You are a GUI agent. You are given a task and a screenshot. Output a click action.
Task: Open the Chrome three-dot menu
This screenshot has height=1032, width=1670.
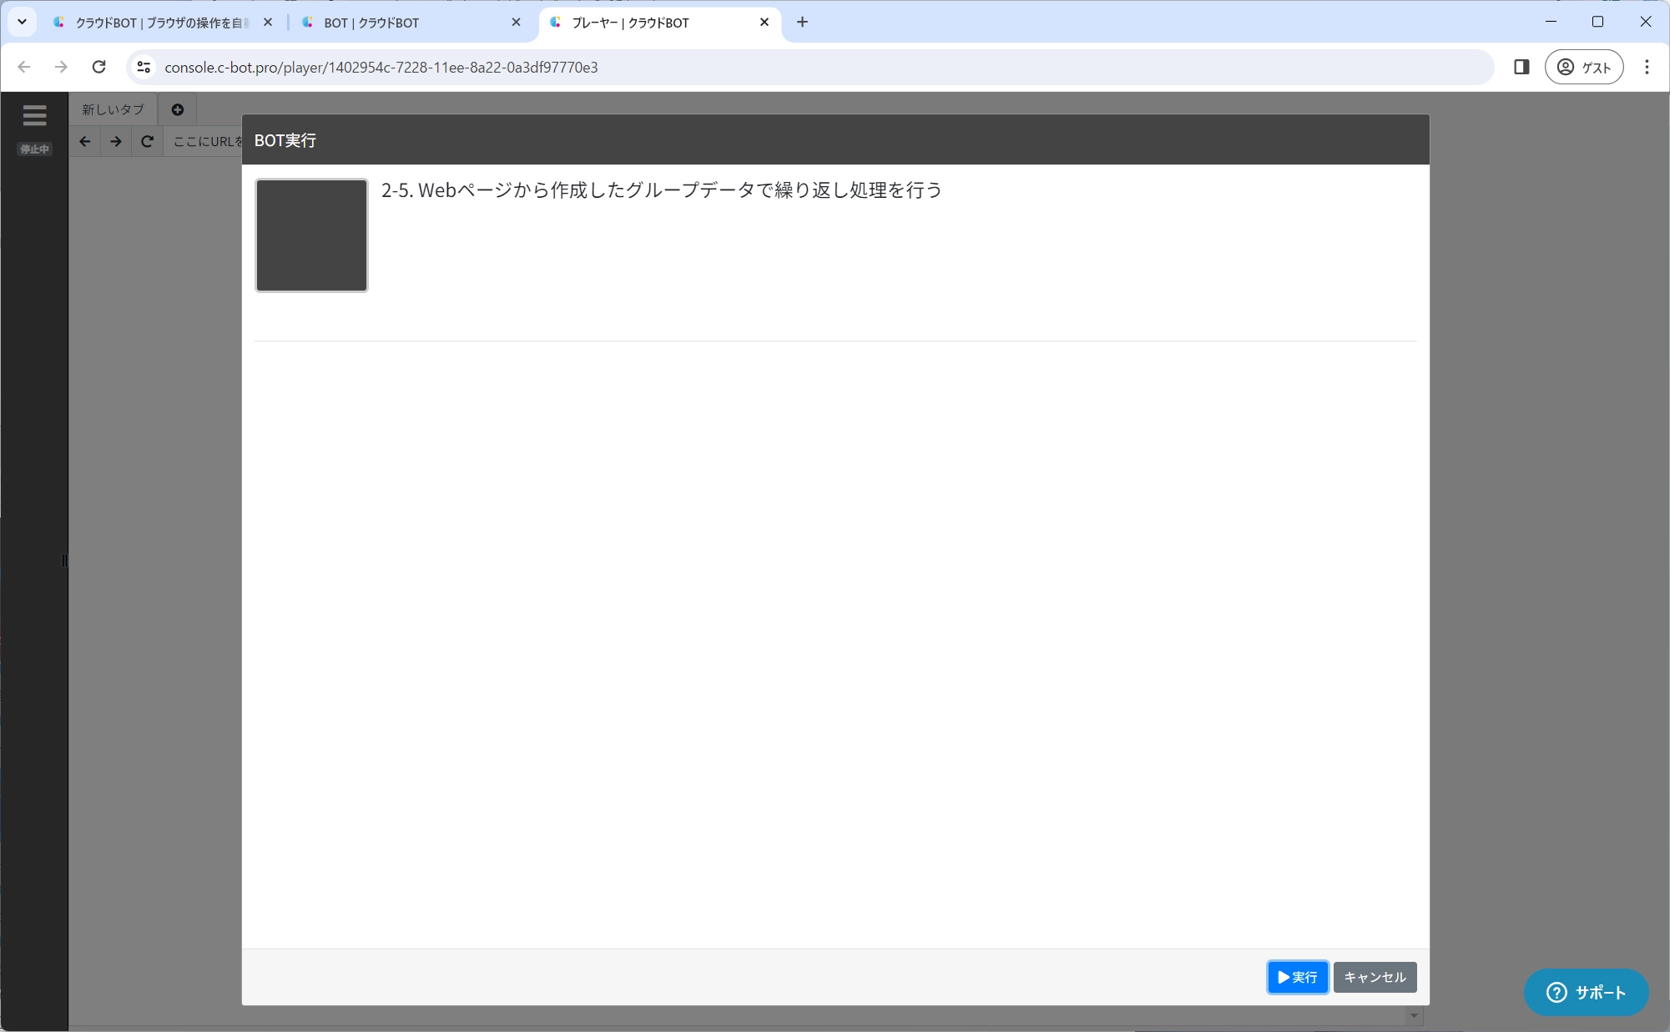[1647, 67]
